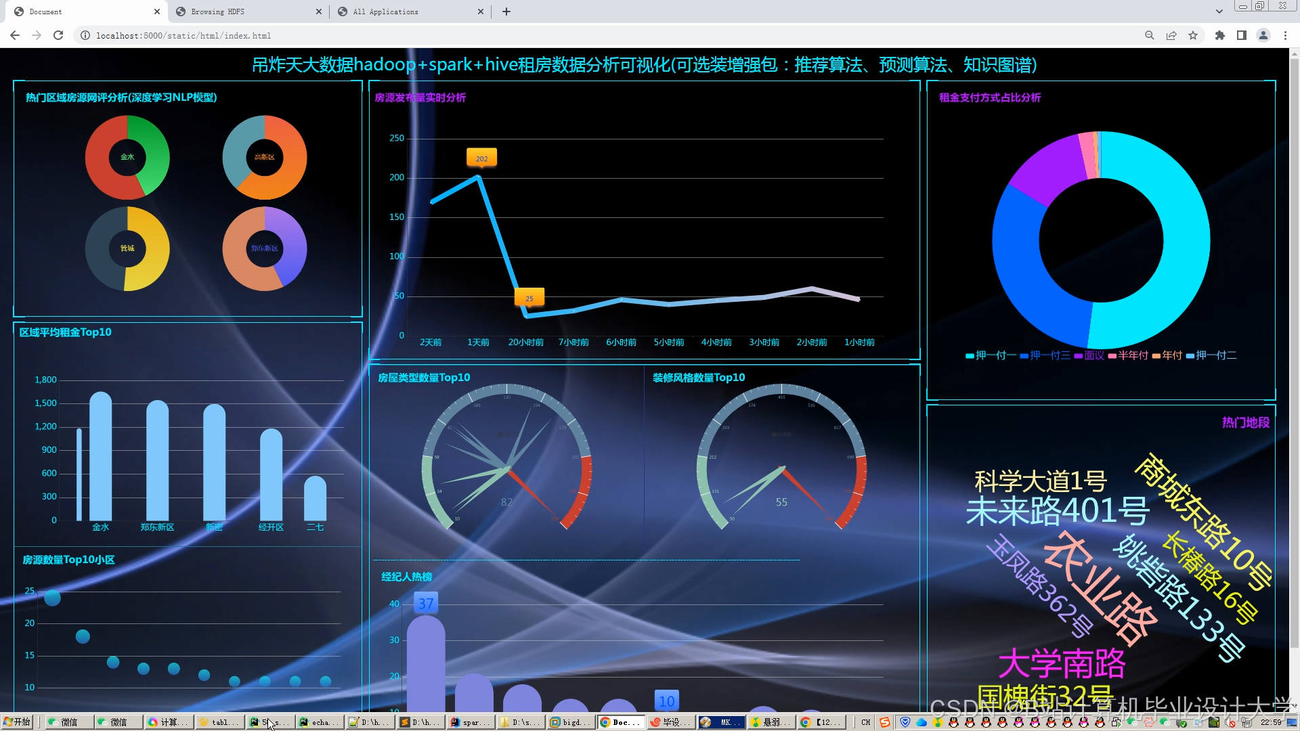Open the Chrome profile avatar
Viewport: 1300px width, 731px height.
pos(1263,35)
